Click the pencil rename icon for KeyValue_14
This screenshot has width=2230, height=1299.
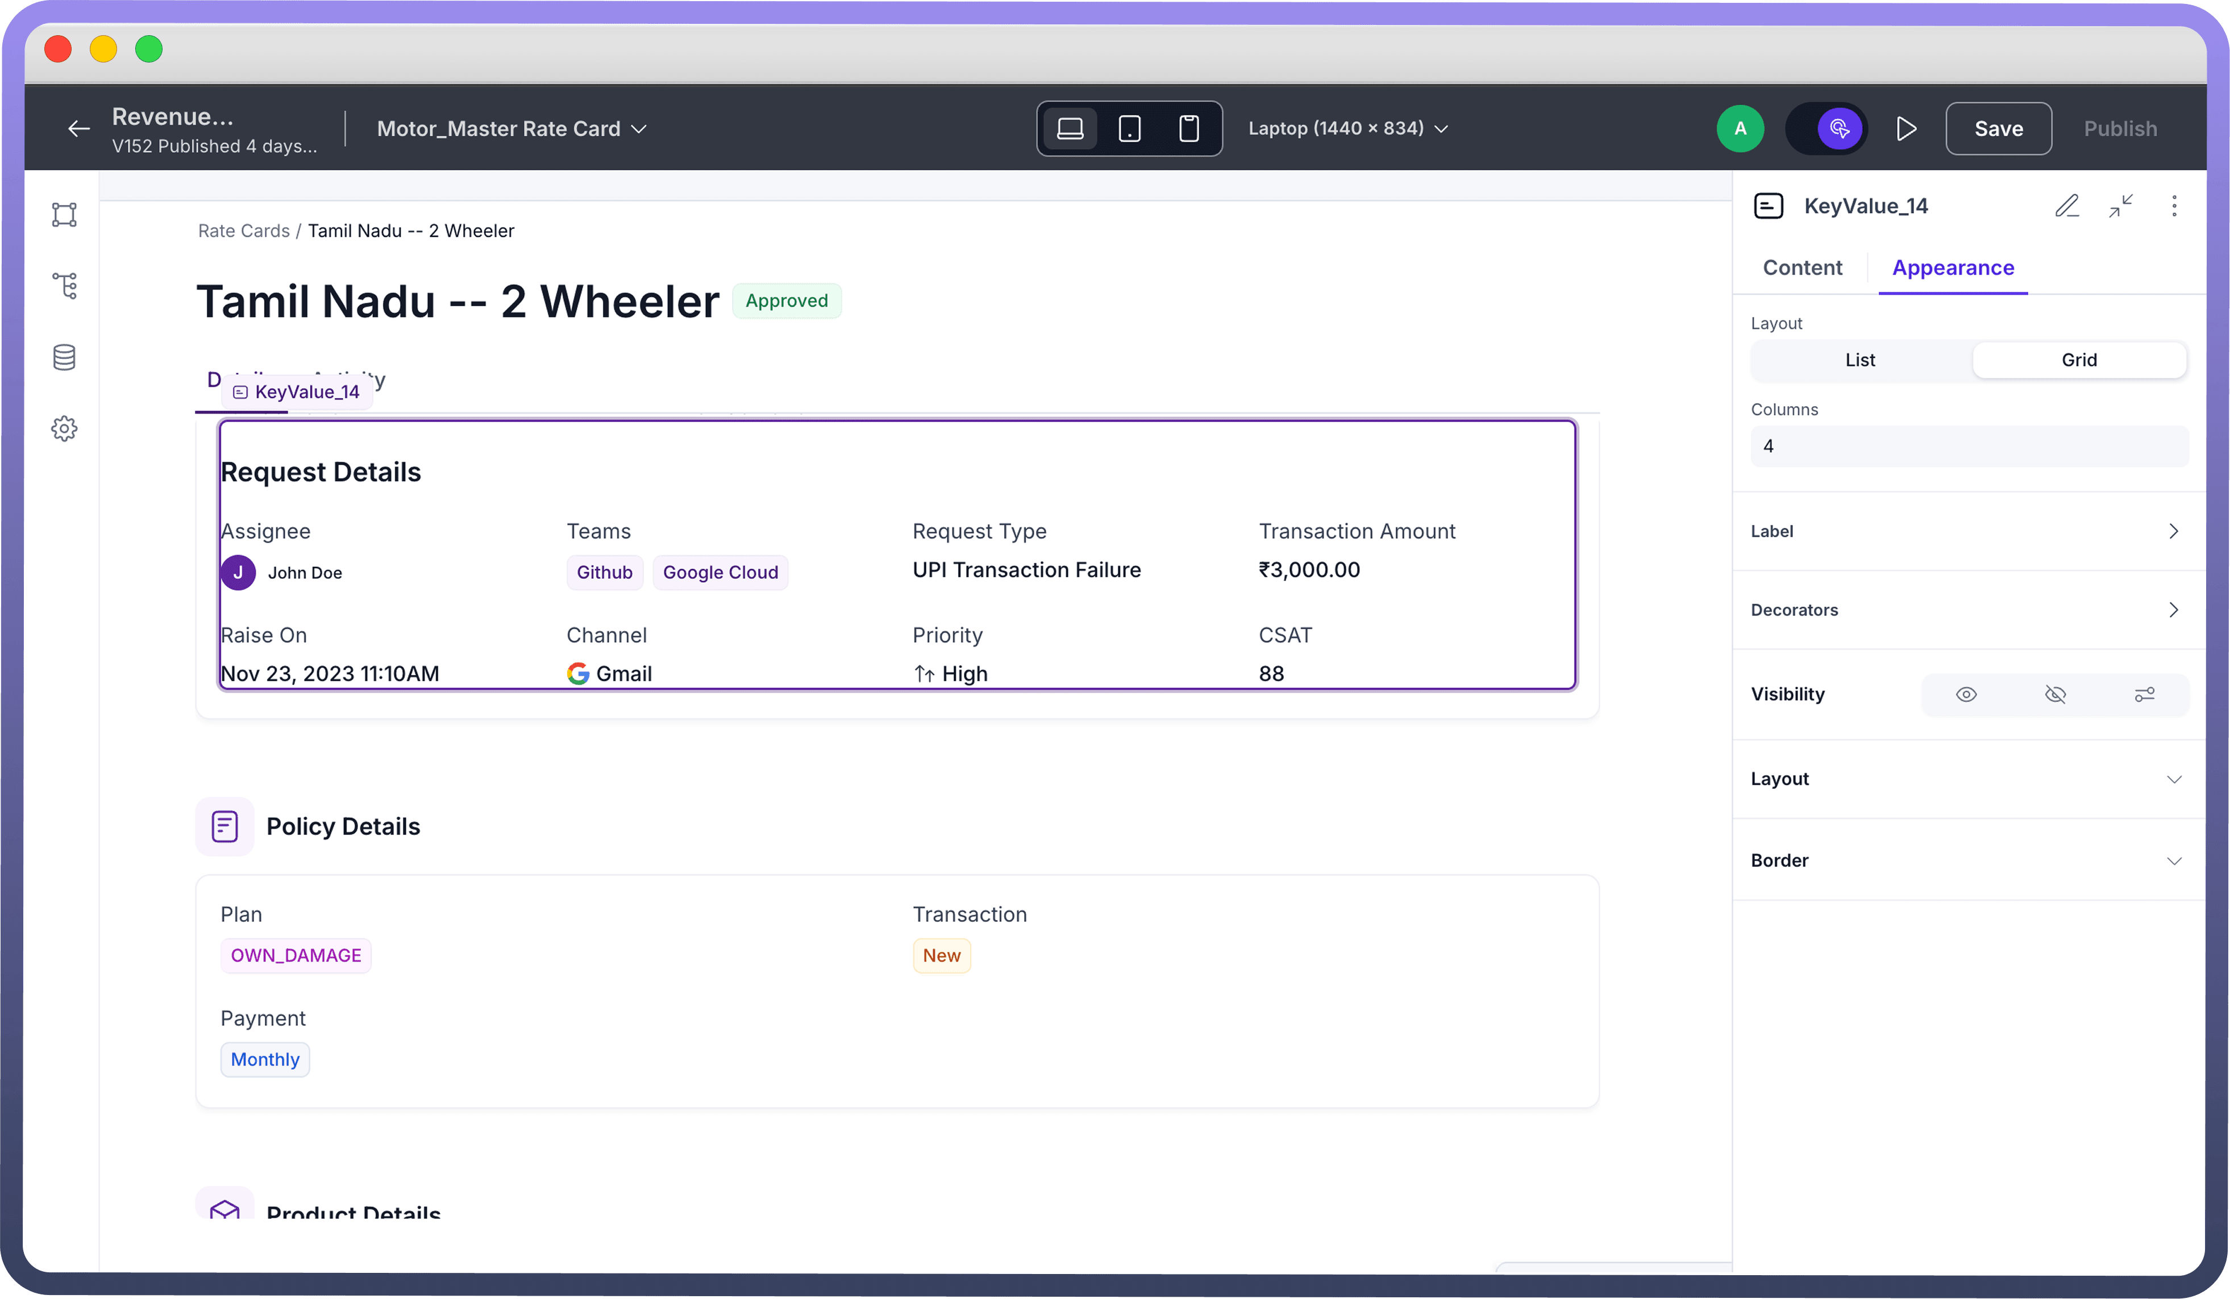[2066, 206]
